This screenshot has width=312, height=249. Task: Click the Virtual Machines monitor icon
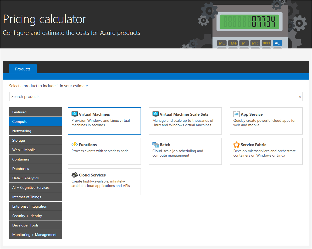point(74,114)
